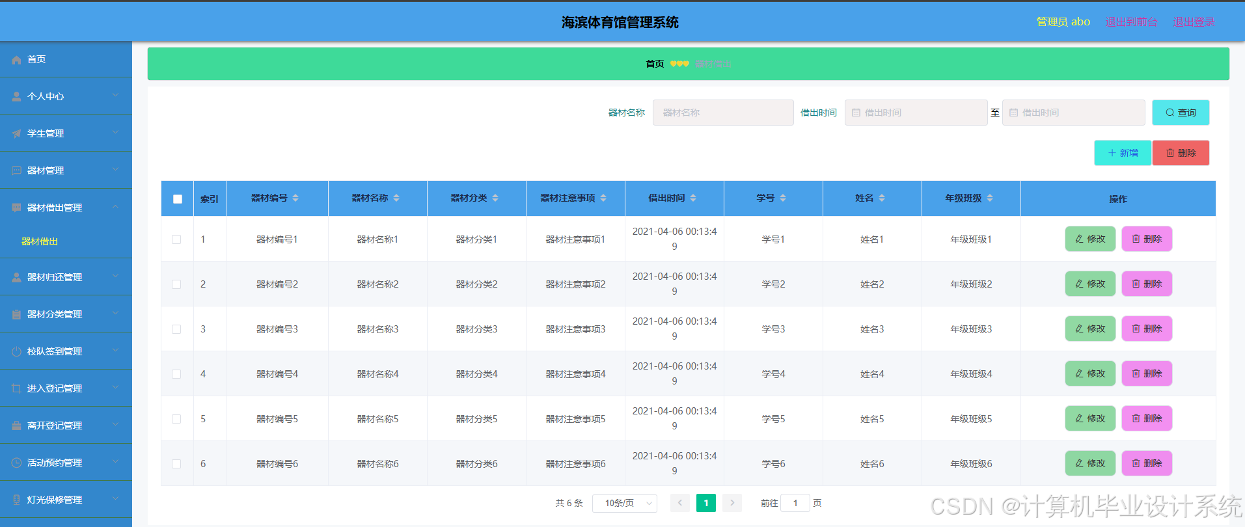Toggle the select-all checkbox in table header

click(178, 199)
